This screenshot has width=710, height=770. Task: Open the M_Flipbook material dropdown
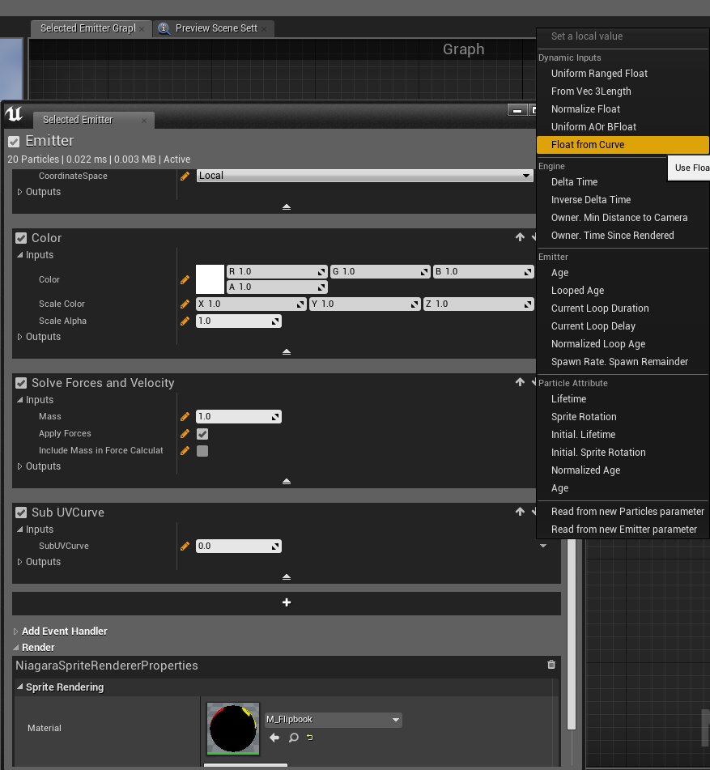pyautogui.click(x=334, y=720)
